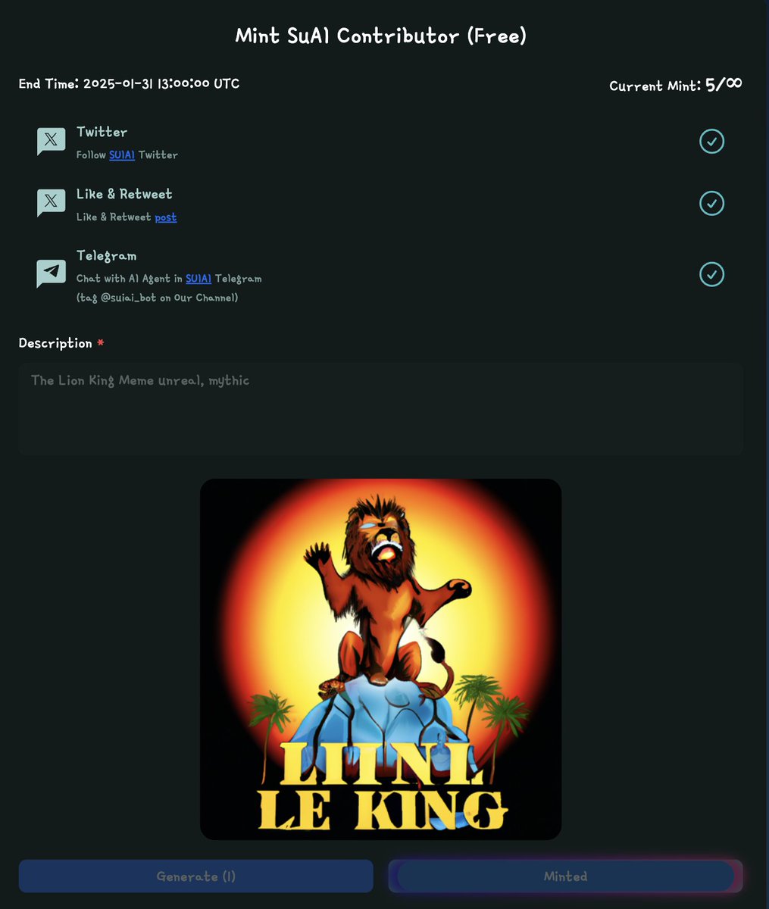Click the Current Mint counter text
Screen dimensions: 769x909
pyautogui.click(x=676, y=85)
